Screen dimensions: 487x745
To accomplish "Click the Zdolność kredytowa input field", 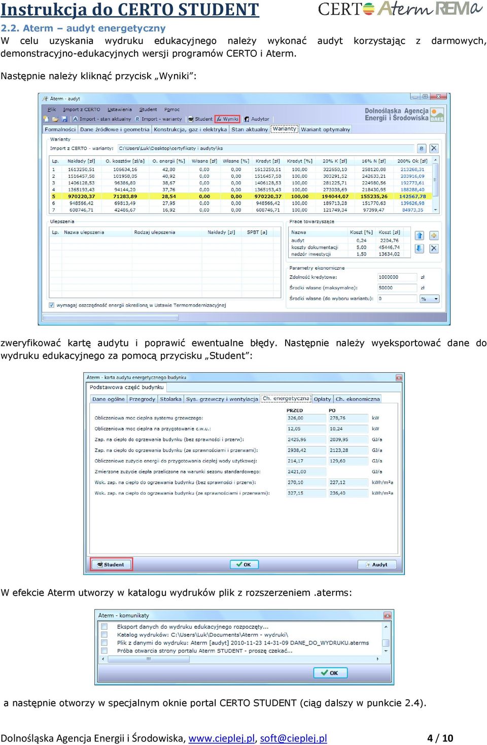I will 397,277.
